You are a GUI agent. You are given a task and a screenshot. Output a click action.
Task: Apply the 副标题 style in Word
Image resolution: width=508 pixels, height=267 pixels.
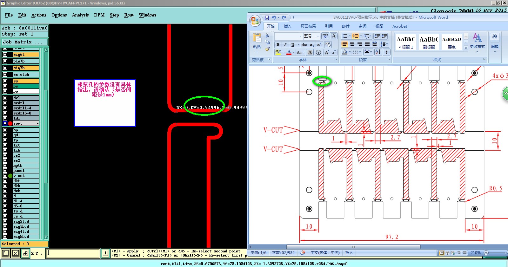click(429, 42)
